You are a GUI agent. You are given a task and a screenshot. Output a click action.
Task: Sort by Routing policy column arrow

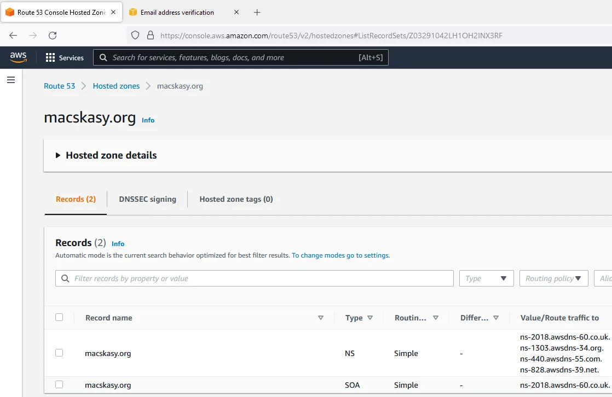point(436,318)
